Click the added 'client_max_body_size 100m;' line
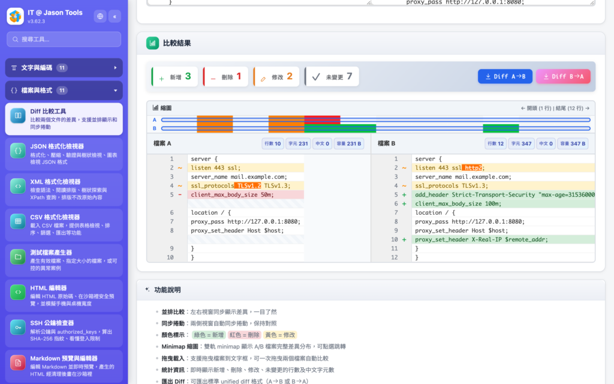The height and width of the screenshot is (384, 614). [x=503, y=204]
